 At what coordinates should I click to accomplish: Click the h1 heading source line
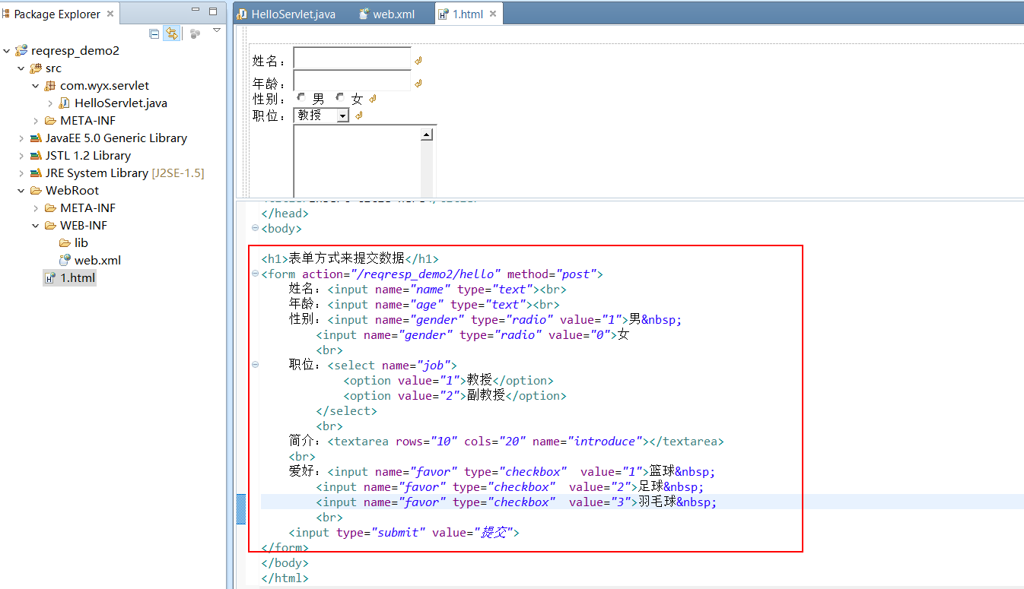point(350,258)
